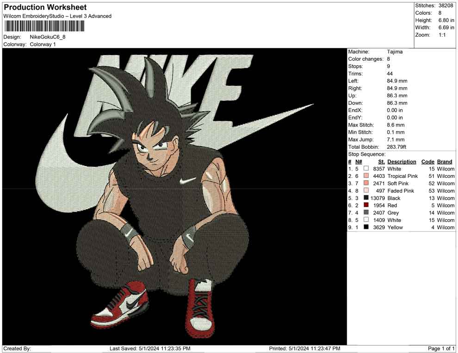
Task: Click the Width value '6.69 in'
Action: tap(446, 27)
